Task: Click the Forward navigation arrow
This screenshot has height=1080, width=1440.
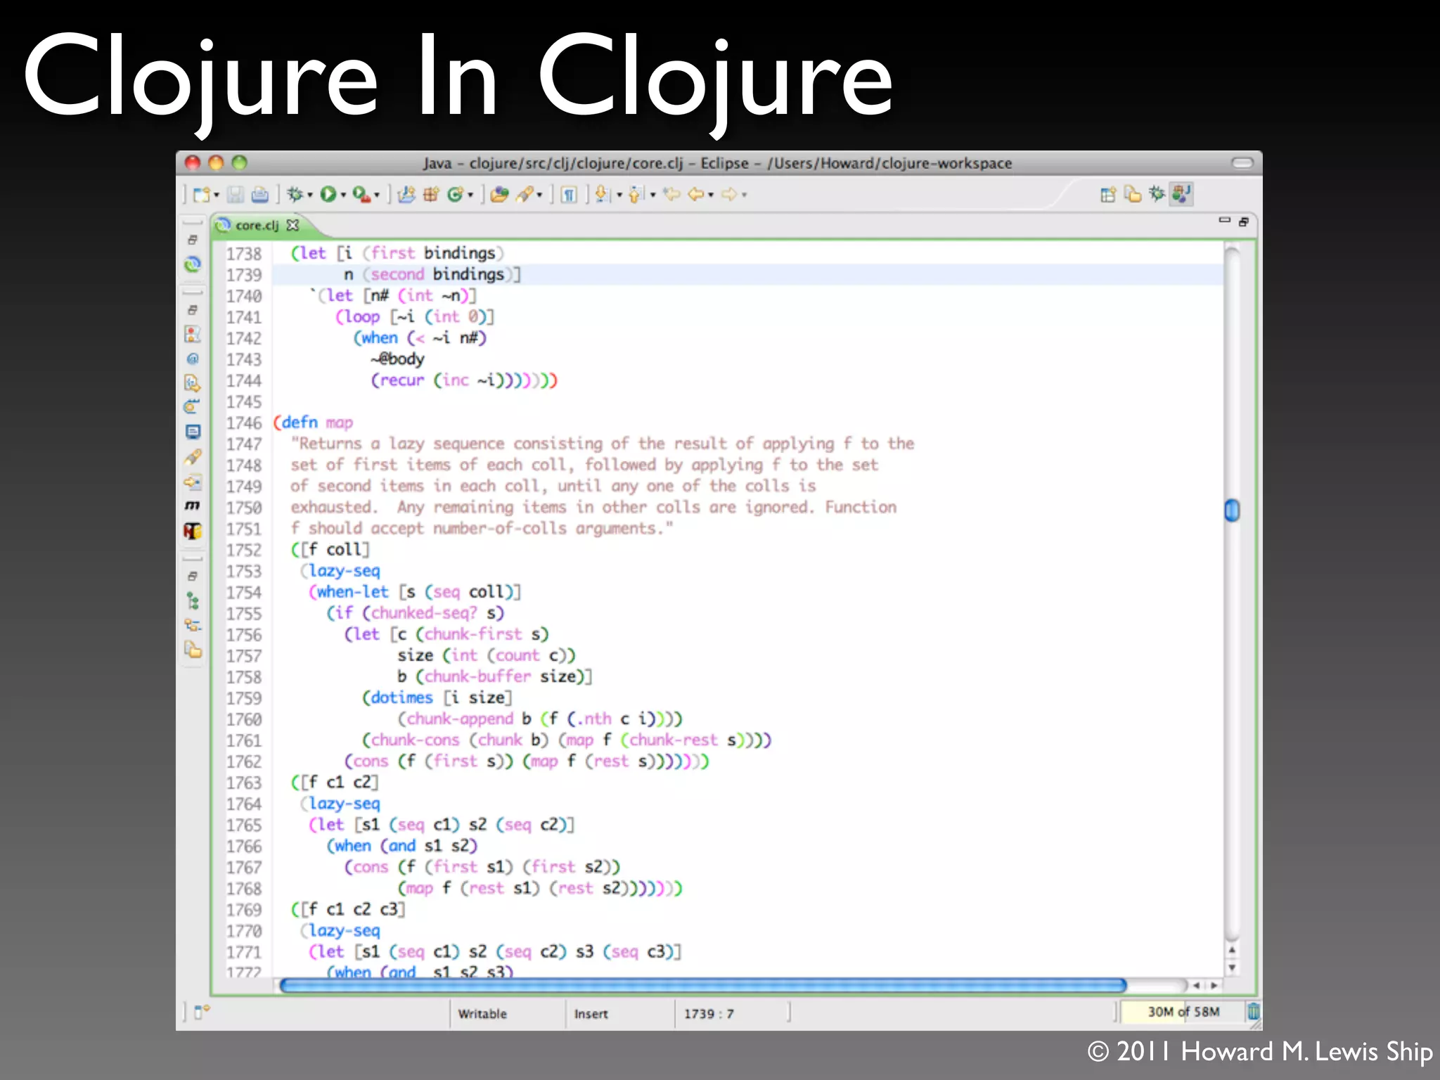Action: [730, 194]
